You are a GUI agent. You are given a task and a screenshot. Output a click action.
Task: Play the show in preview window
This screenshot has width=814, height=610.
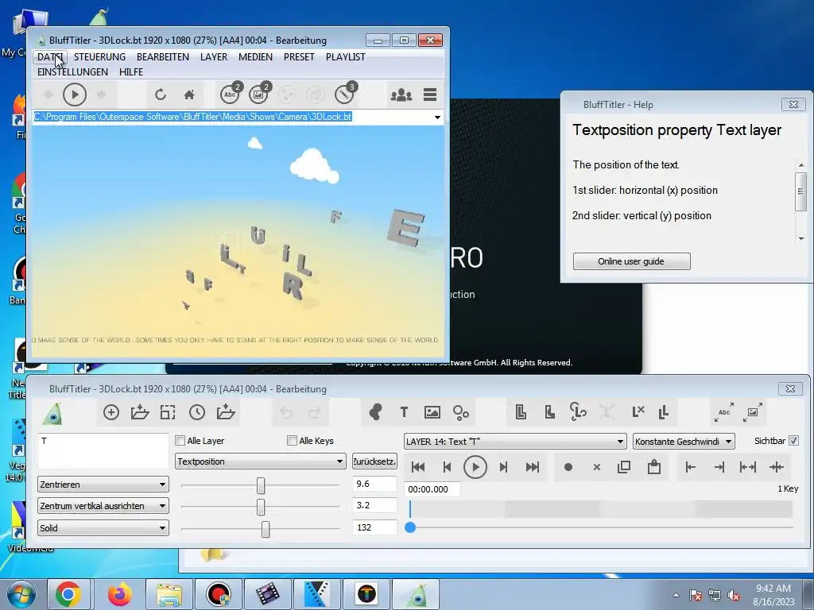click(75, 95)
